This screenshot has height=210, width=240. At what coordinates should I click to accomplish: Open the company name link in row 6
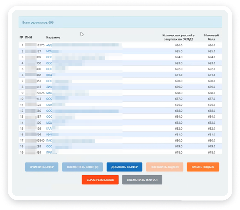[49, 75]
